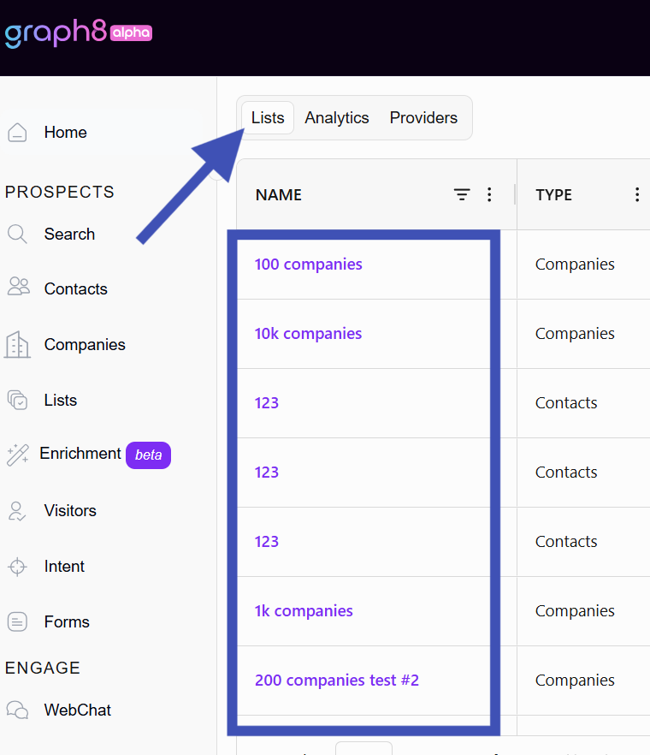This screenshot has width=650, height=755.
Task: Open Contacts via the people icon
Action: click(18, 287)
